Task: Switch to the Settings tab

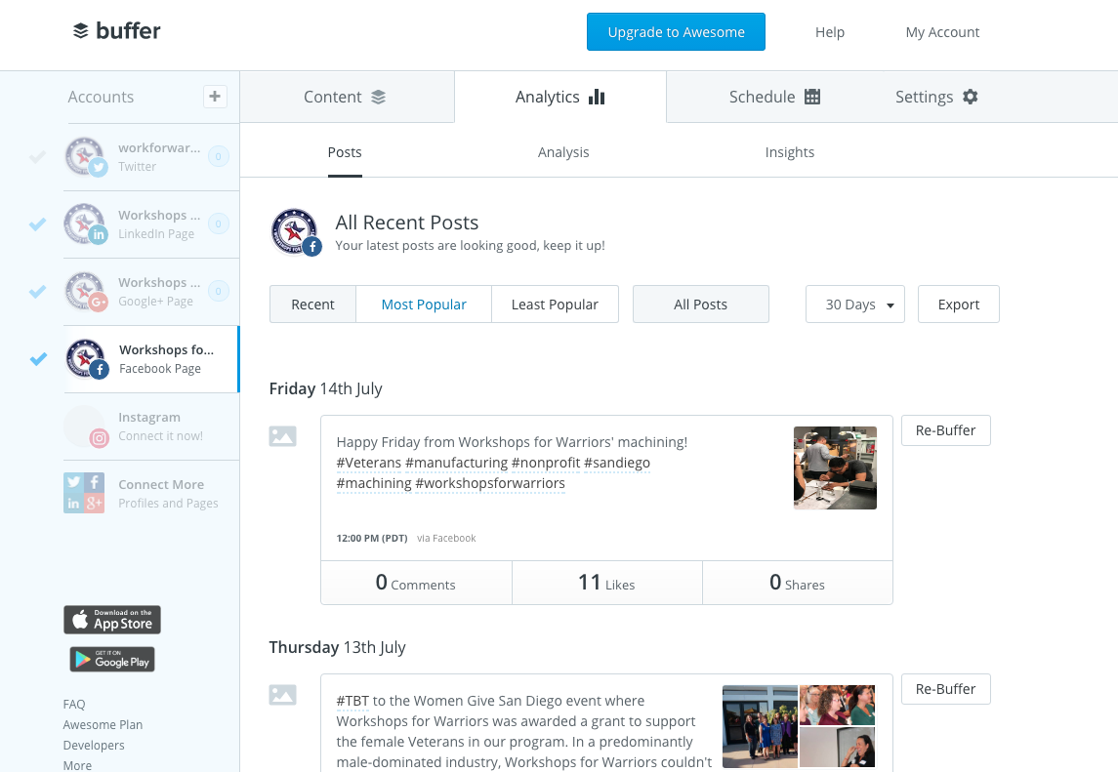Action: tap(936, 97)
